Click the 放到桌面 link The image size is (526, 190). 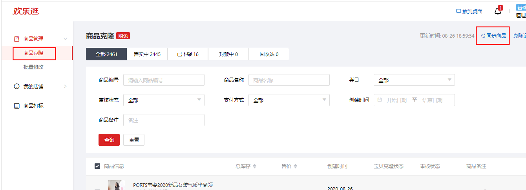coord(472,11)
